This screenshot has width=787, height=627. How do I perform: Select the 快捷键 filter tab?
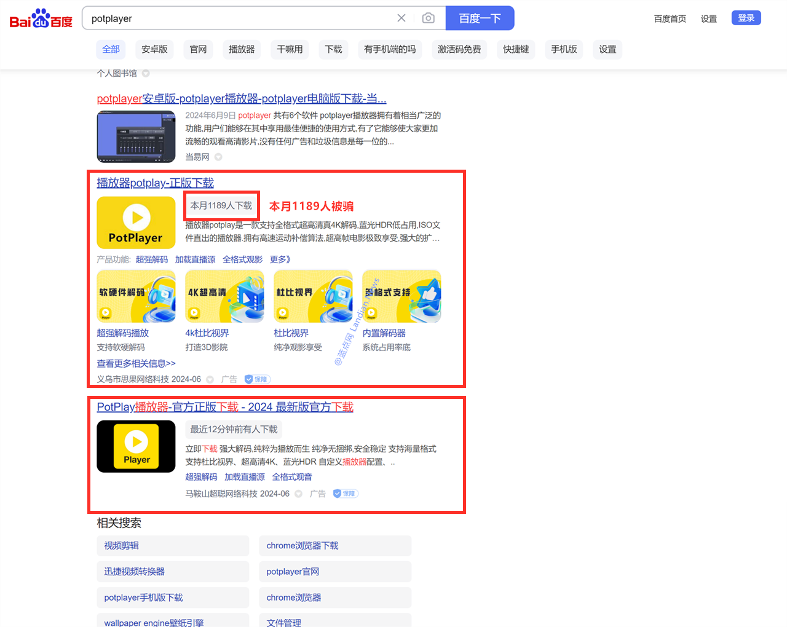click(516, 49)
